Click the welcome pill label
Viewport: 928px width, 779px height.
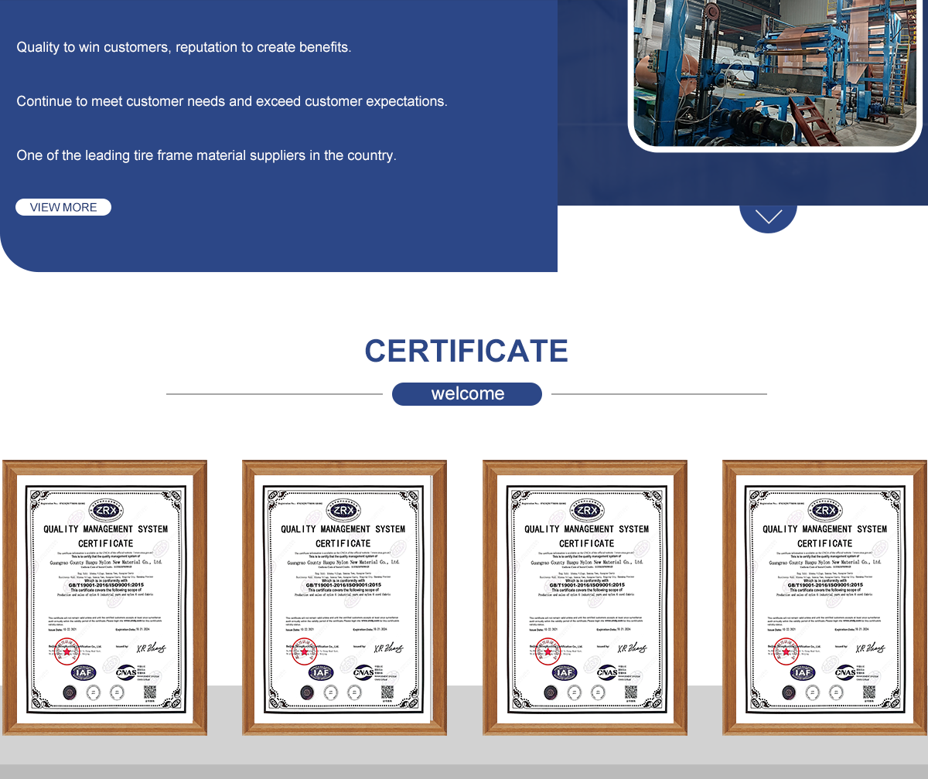click(467, 394)
